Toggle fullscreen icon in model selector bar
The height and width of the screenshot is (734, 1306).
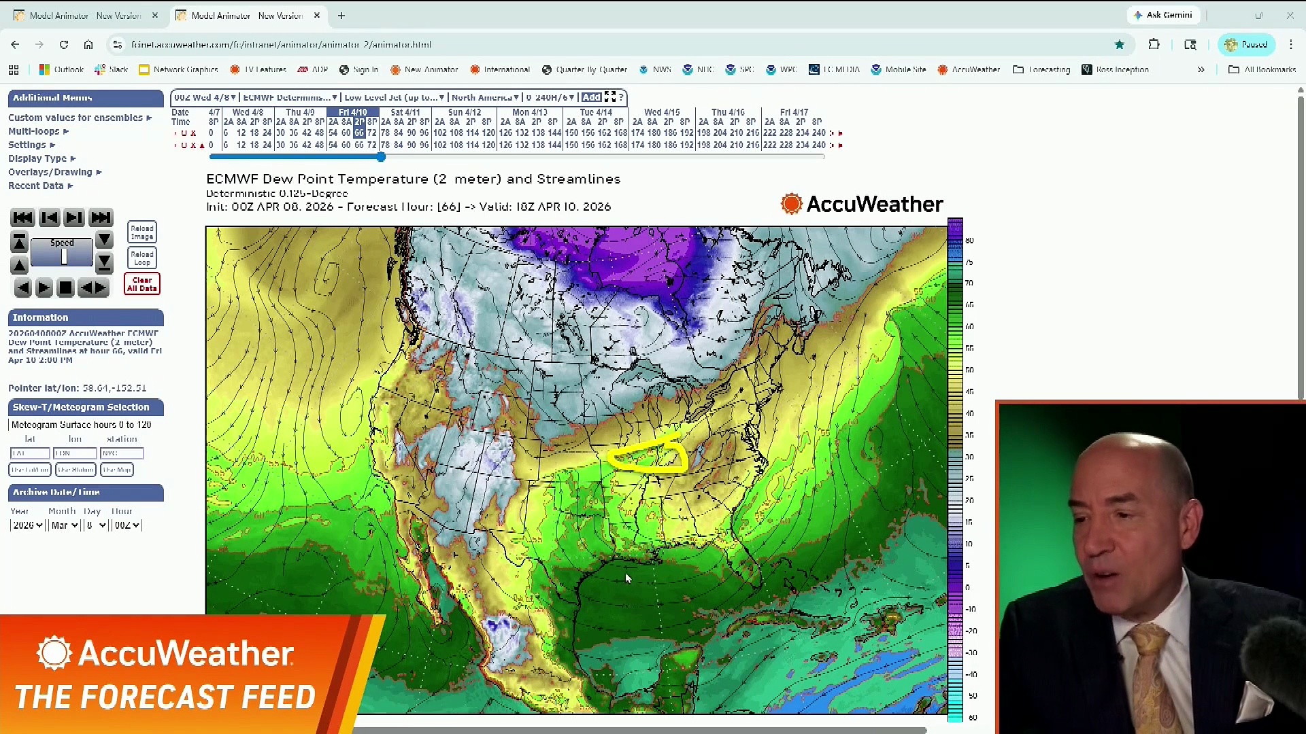click(610, 97)
